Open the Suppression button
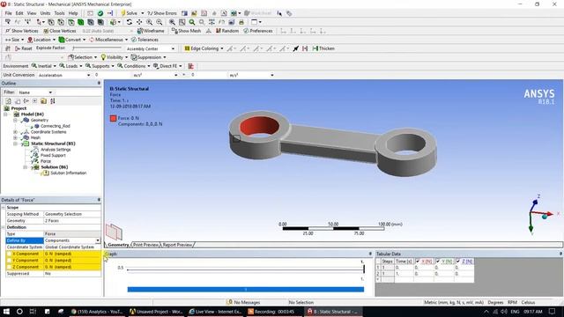564x317 pixels. (x=149, y=57)
